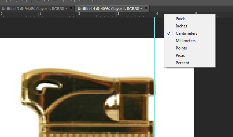Click the horizontal ruler at mark 3
The image size is (233, 137).
(x=118, y=14)
